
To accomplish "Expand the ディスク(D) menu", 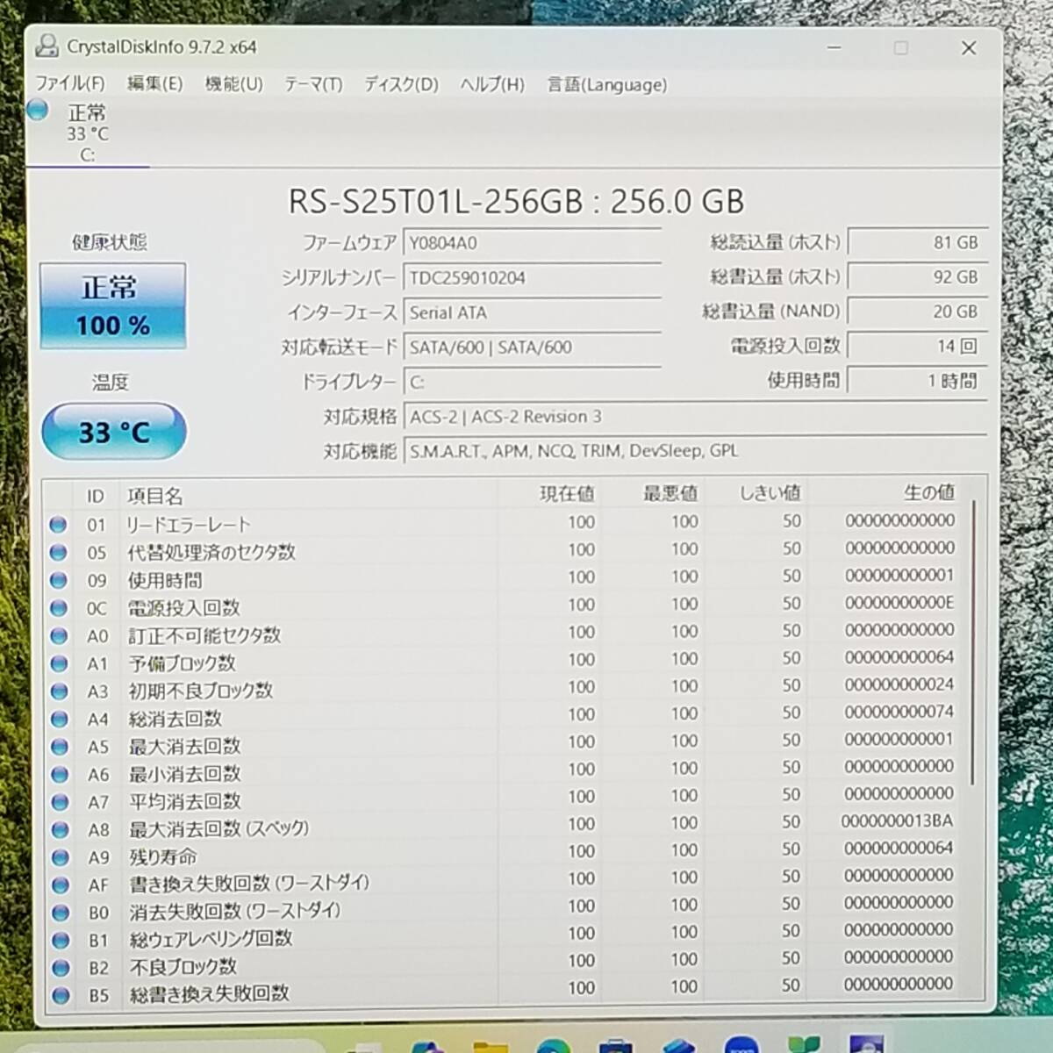I will pos(401,84).
